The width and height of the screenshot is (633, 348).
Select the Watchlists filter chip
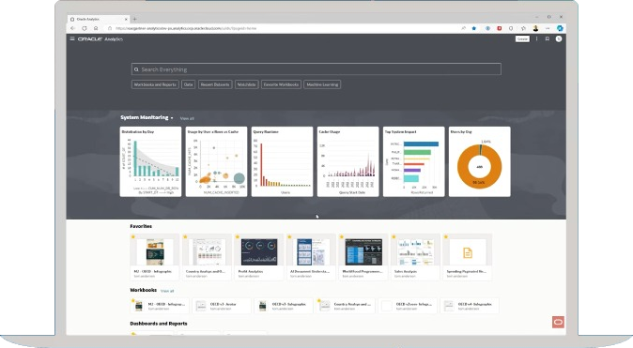246,84
